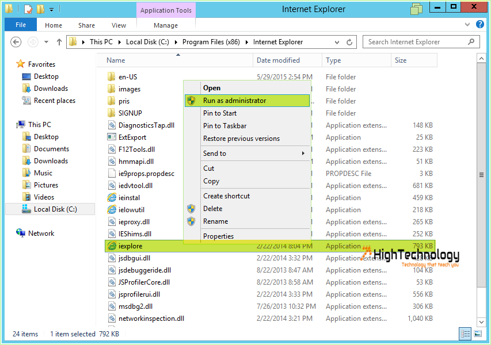Refresh the Internet Explorer folder view
Image resolution: width=491 pixels, height=345 pixels.
[x=349, y=42]
